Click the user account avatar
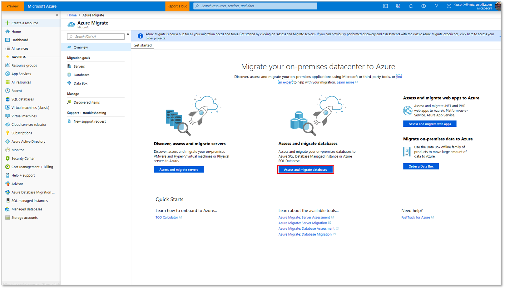The image size is (505, 289). [498, 6]
